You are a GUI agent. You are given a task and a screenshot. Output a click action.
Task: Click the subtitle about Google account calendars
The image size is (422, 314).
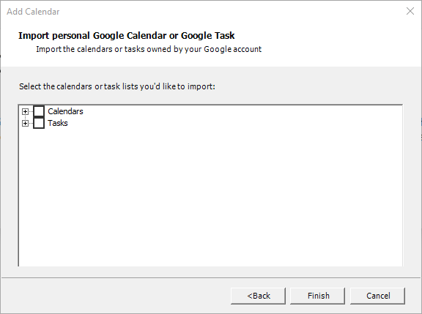coord(149,49)
